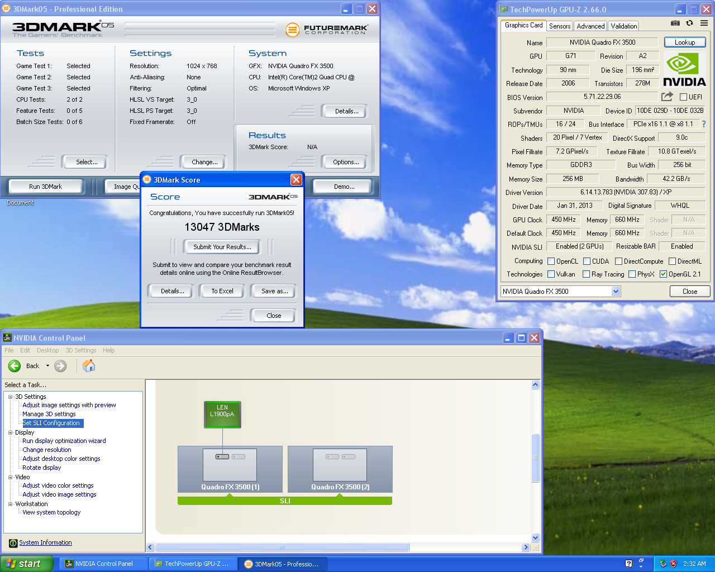Collapse the Video tree node

(x=10, y=477)
